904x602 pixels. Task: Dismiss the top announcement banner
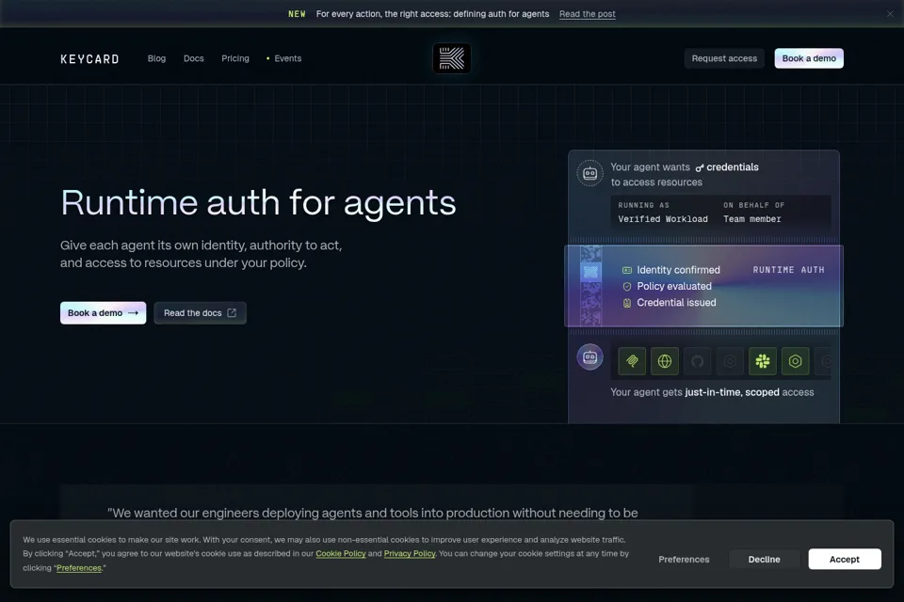point(890,14)
